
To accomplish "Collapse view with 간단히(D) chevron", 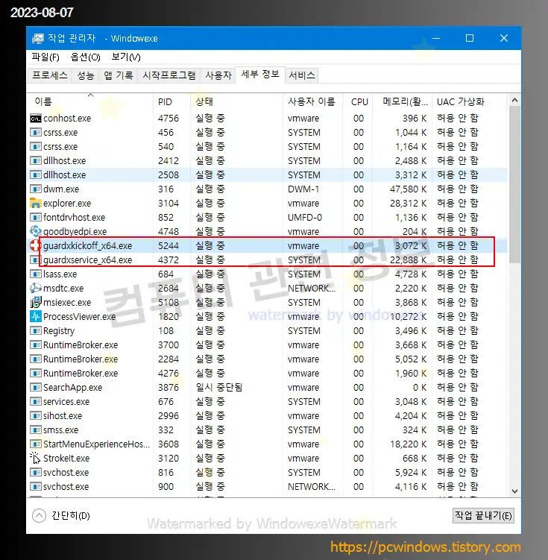I will (39, 516).
